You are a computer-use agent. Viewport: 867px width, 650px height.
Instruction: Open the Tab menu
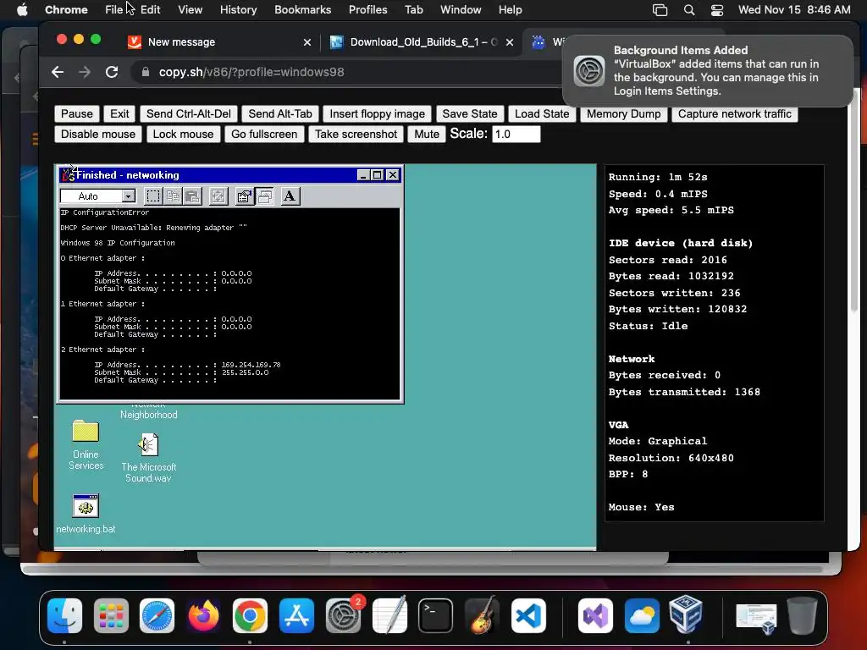click(413, 9)
